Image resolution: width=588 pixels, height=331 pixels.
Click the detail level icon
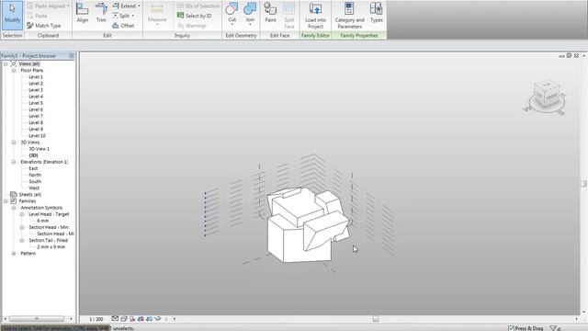pos(115,319)
